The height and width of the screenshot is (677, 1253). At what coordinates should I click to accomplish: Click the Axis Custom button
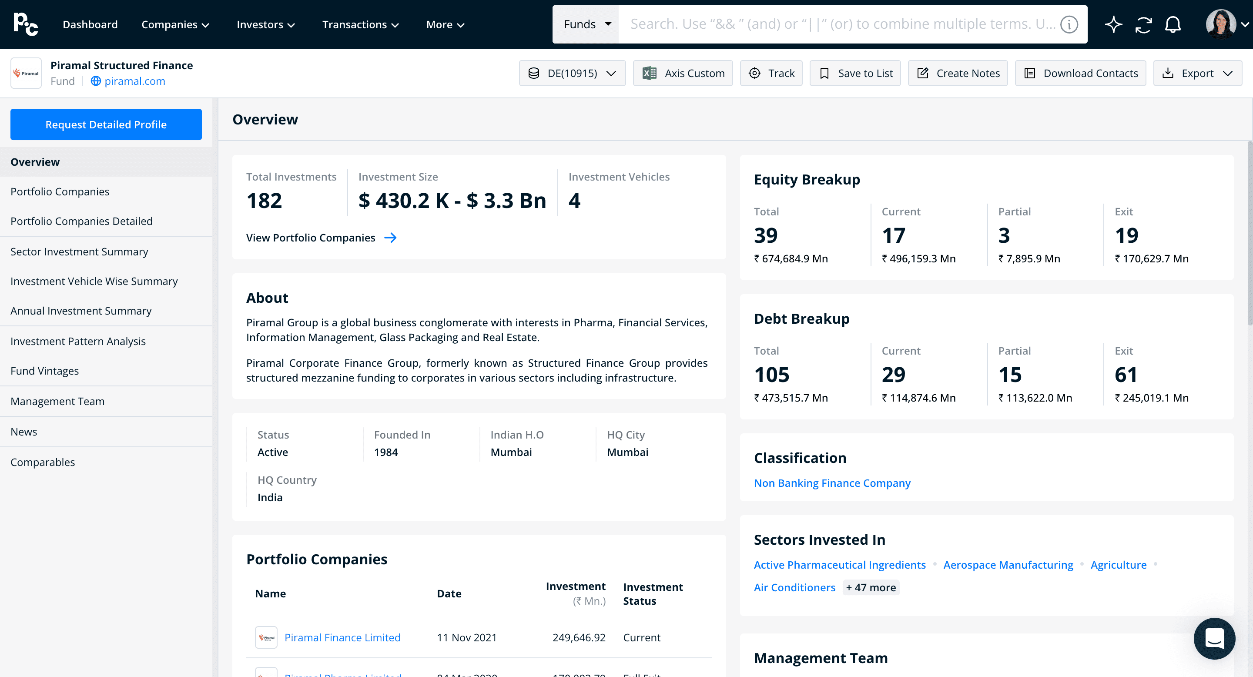pyautogui.click(x=683, y=74)
